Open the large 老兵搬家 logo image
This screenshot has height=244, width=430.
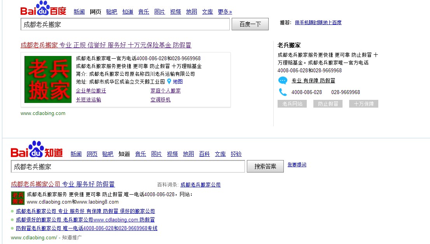[x=48, y=79]
